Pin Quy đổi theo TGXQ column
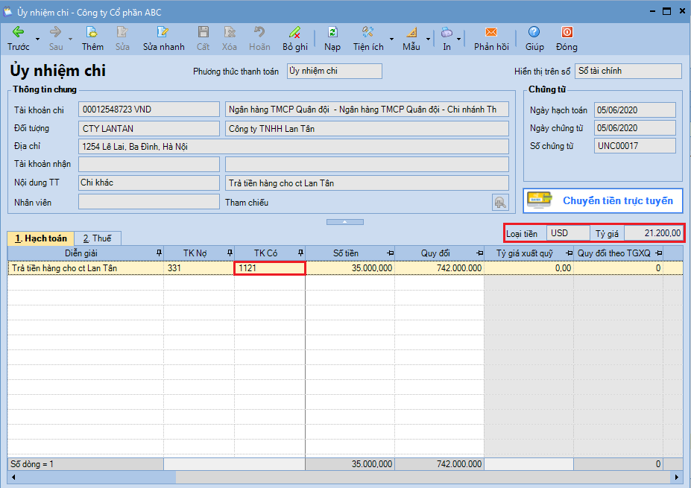 point(658,253)
